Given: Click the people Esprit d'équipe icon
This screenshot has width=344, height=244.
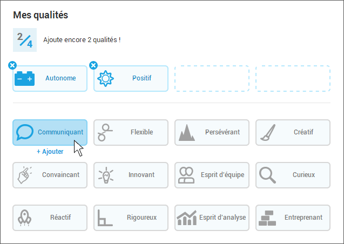Looking at the screenshot, I should click(x=186, y=175).
